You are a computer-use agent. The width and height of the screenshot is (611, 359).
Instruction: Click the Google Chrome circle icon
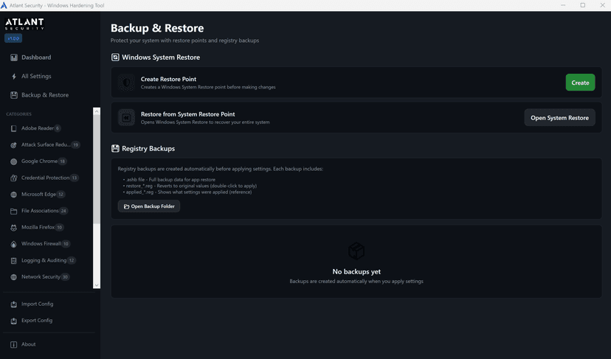pos(13,161)
